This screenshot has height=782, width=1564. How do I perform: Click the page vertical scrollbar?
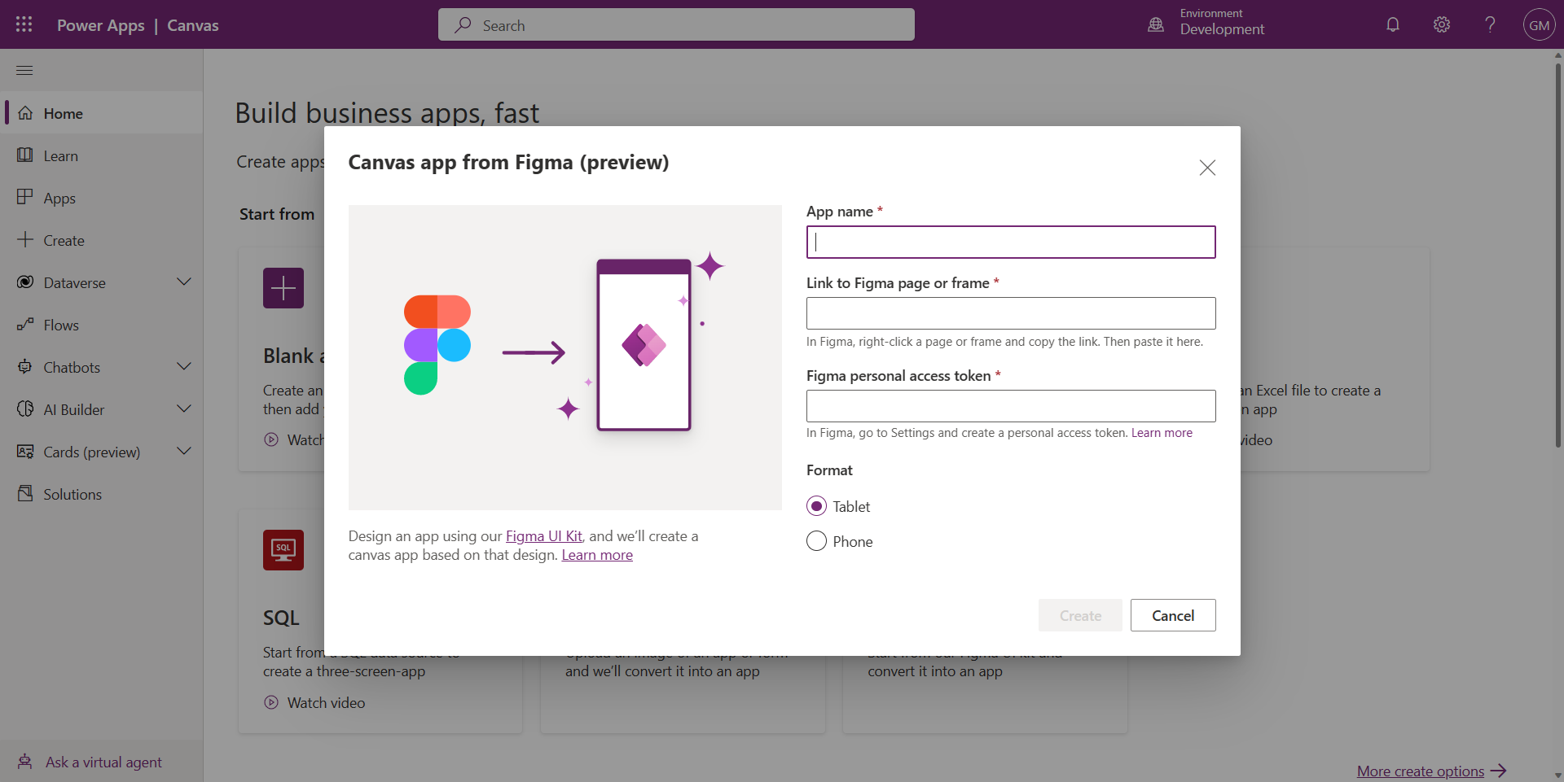tap(1557, 256)
